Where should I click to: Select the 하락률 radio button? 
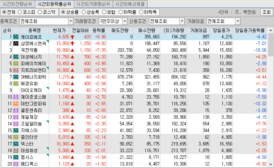point(121,12)
